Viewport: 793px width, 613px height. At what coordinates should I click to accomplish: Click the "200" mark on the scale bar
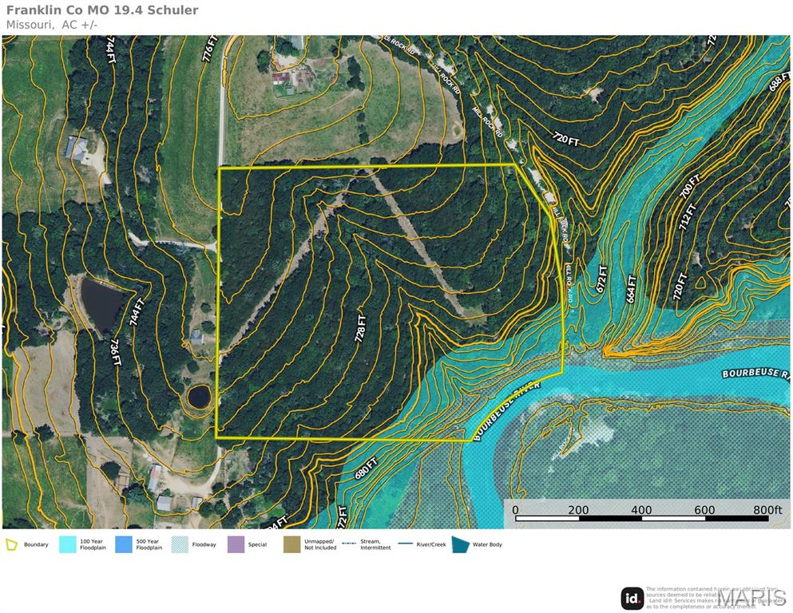point(578,510)
